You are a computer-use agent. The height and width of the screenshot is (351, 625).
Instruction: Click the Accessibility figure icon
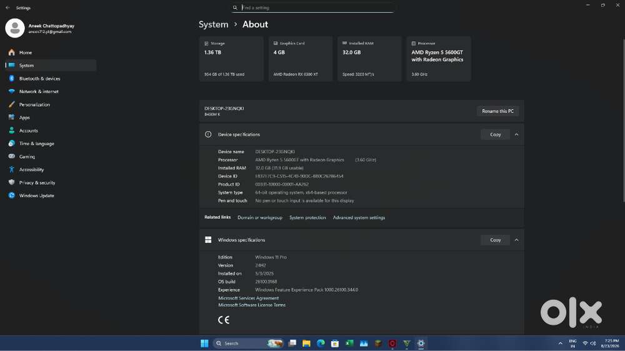(11, 169)
